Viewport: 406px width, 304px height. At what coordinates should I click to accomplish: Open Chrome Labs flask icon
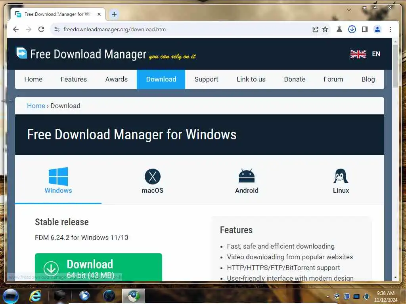click(339, 29)
